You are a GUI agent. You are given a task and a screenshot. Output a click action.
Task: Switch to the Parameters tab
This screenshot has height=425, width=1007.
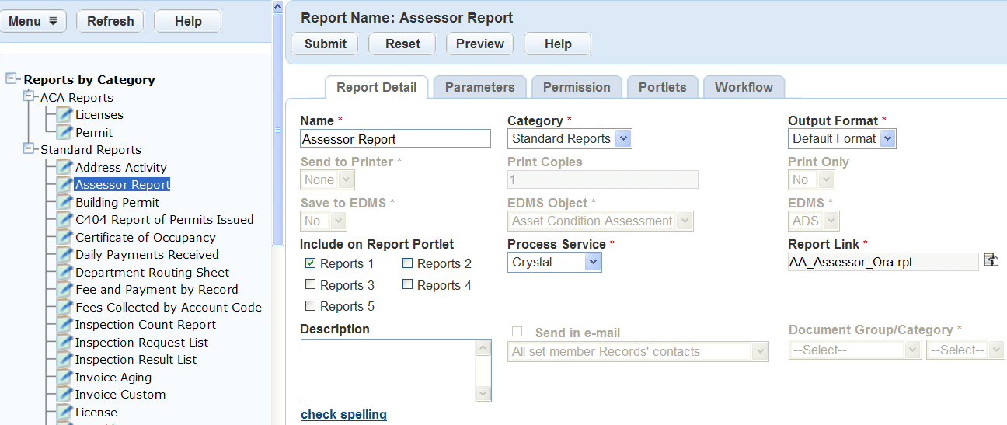pos(479,87)
